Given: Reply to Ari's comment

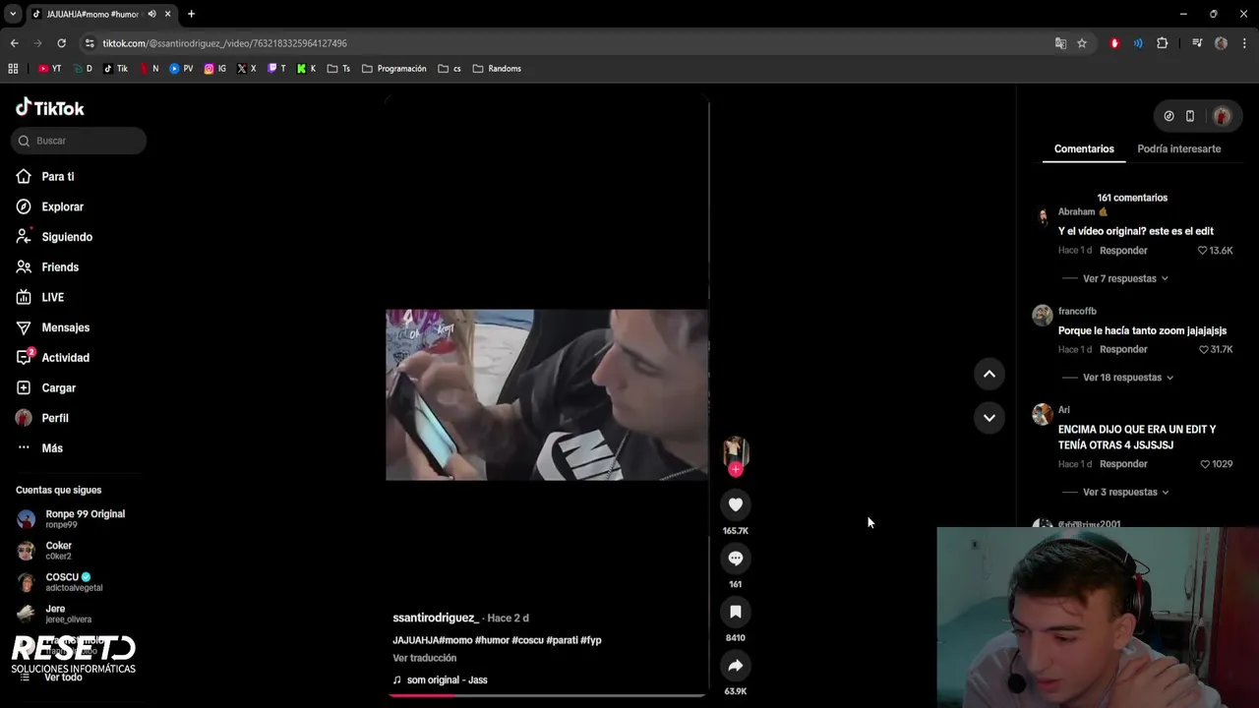Looking at the screenshot, I should tap(1123, 464).
